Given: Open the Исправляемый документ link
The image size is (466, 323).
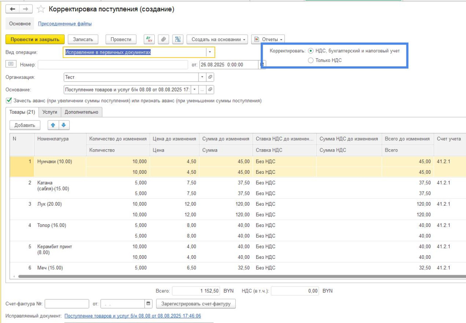Looking at the screenshot, I should [x=132, y=316].
